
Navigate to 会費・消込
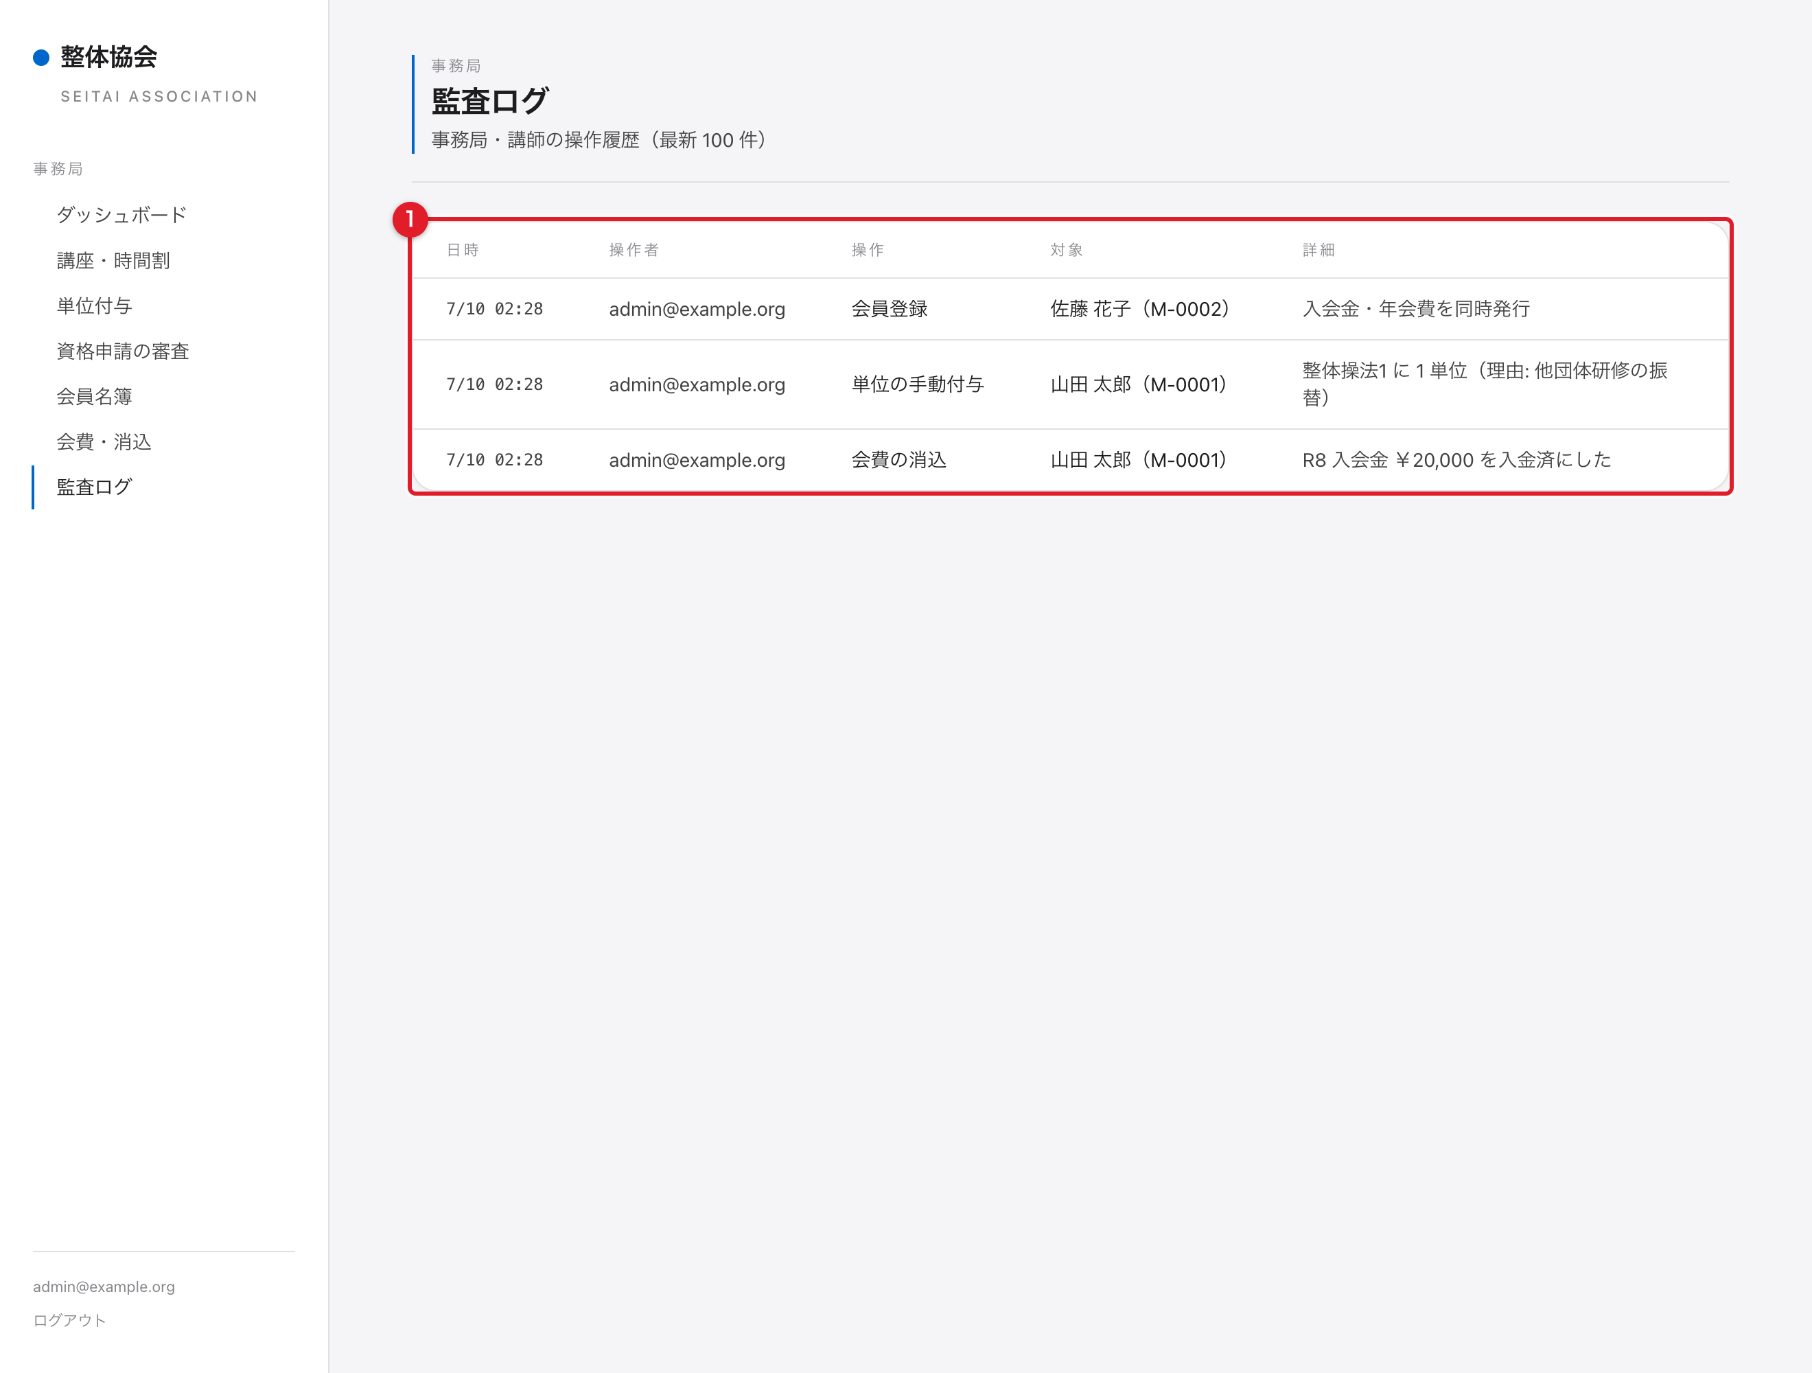(x=104, y=441)
